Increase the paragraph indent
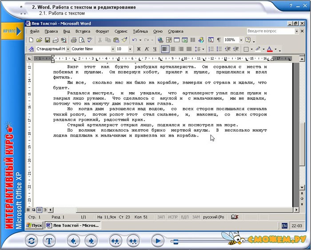 pos(235,49)
